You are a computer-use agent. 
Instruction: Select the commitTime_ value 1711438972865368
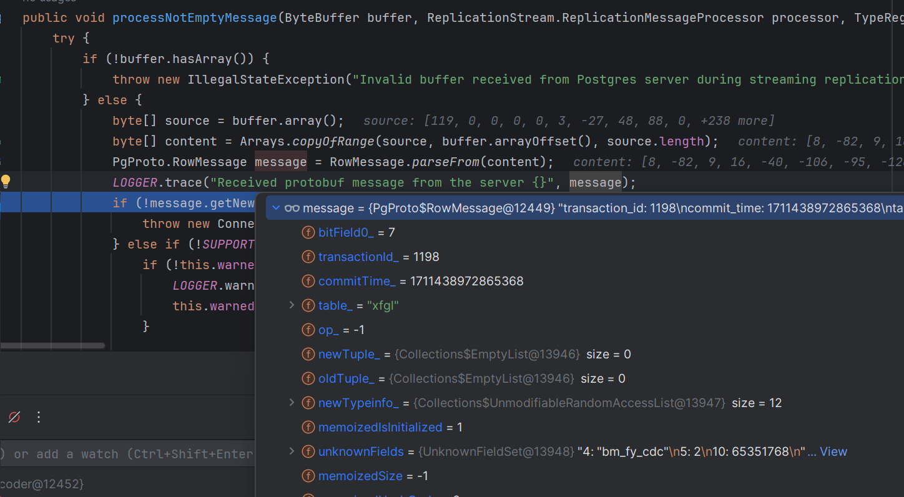click(467, 281)
